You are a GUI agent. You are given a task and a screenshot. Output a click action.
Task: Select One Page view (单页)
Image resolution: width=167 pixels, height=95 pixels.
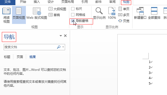124,9
